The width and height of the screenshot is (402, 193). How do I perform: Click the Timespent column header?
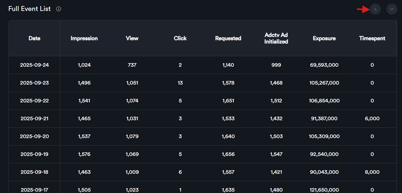coord(372,38)
